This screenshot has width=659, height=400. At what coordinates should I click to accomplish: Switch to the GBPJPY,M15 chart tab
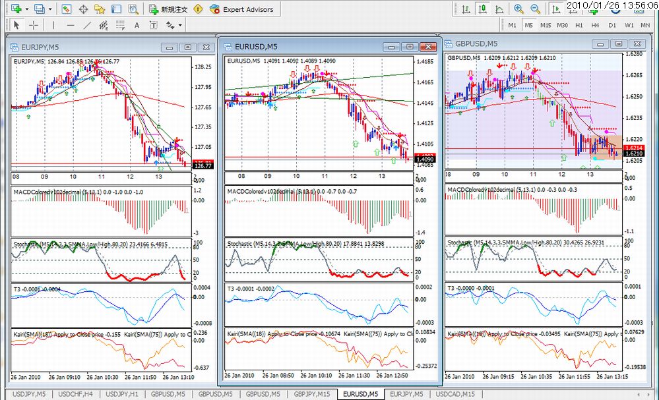[x=312, y=394]
